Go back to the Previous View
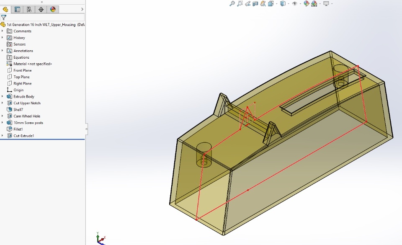The image size is (402, 245). click(247, 4)
